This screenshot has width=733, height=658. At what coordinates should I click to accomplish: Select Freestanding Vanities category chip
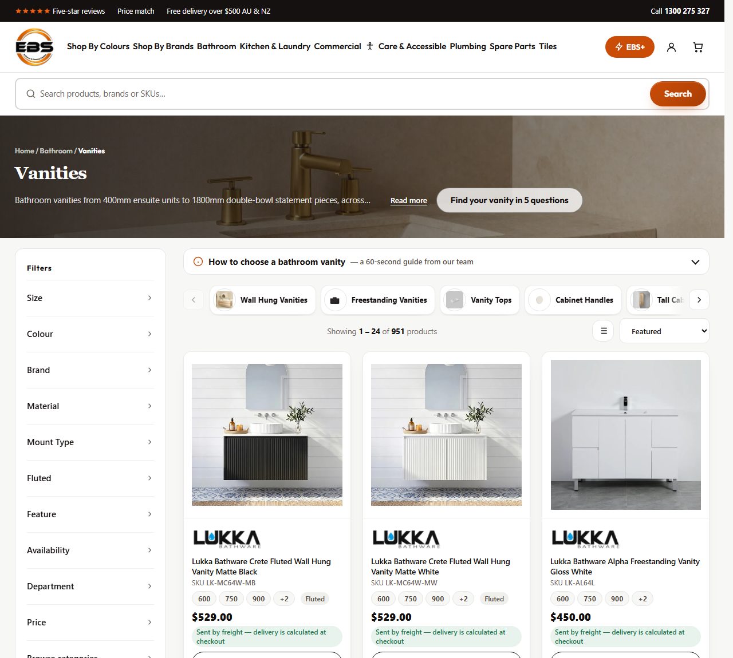coord(378,300)
